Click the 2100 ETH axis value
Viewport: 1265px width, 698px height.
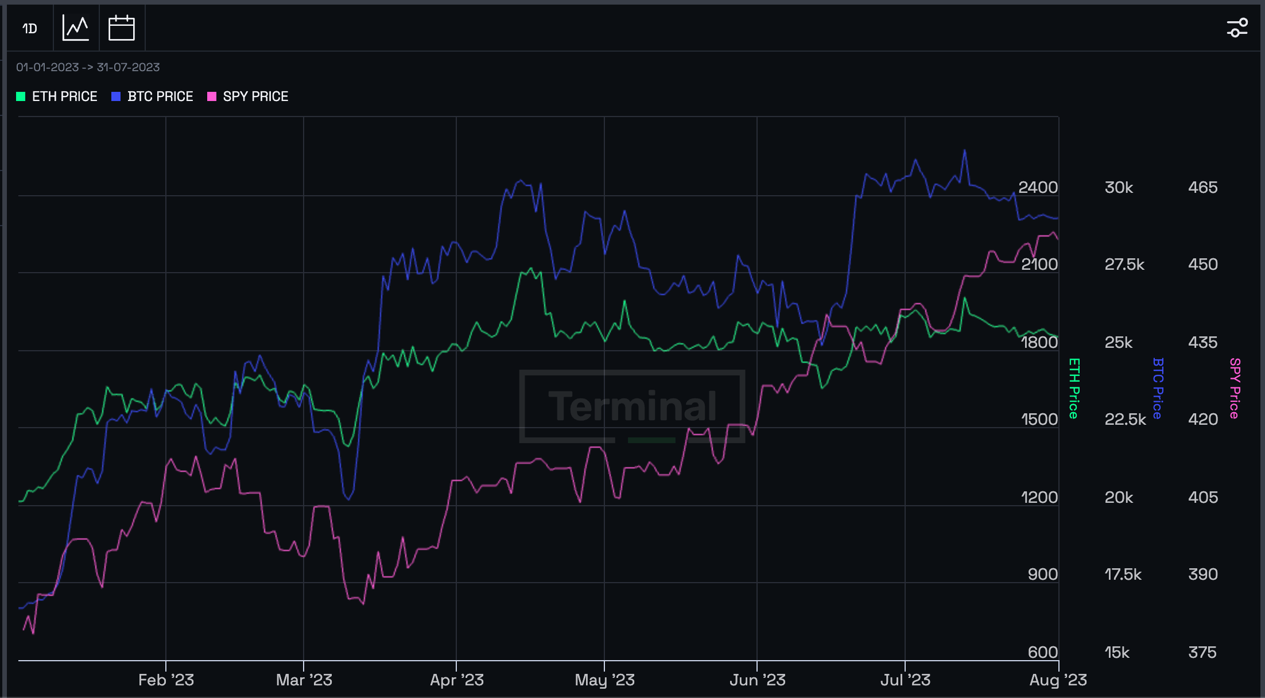(1039, 264)
